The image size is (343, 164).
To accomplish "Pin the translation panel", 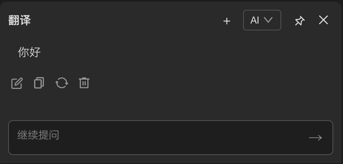I will point(300,21).
